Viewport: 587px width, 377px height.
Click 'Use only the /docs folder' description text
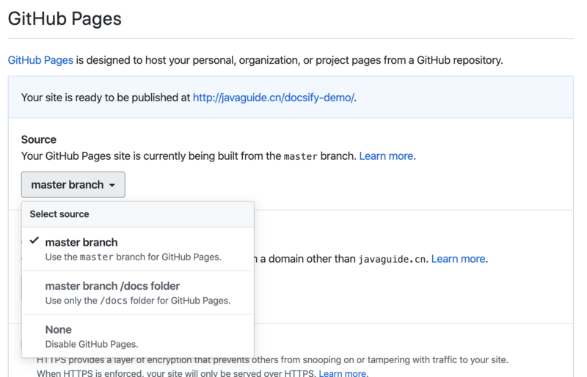137,300
